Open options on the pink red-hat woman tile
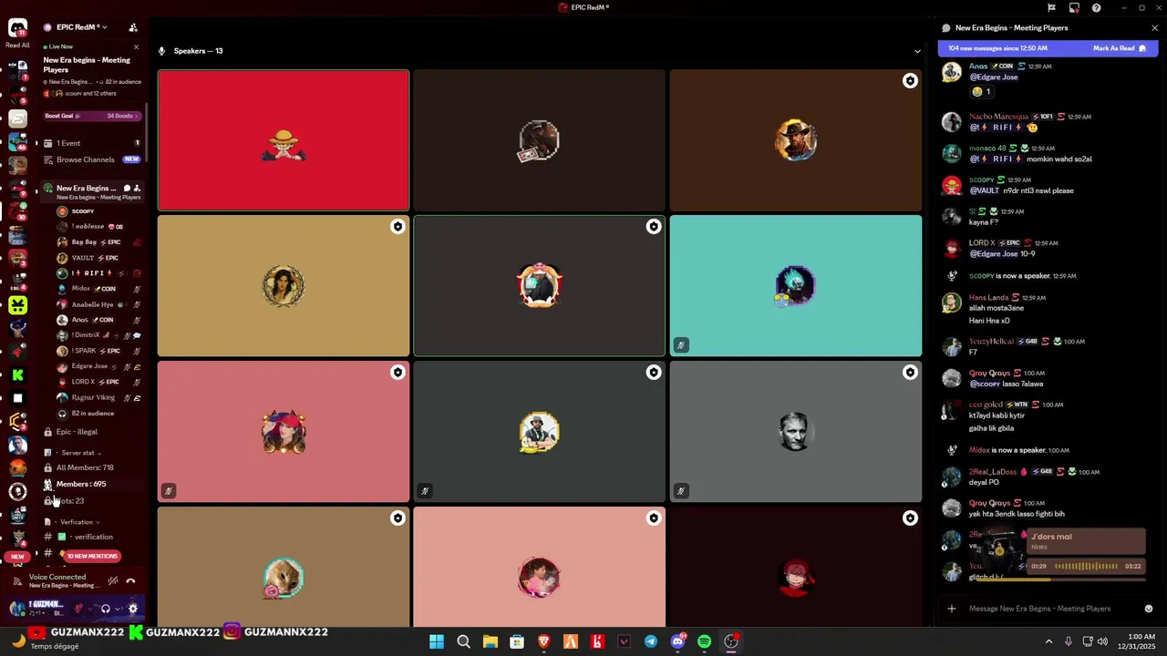 [398, 372]
